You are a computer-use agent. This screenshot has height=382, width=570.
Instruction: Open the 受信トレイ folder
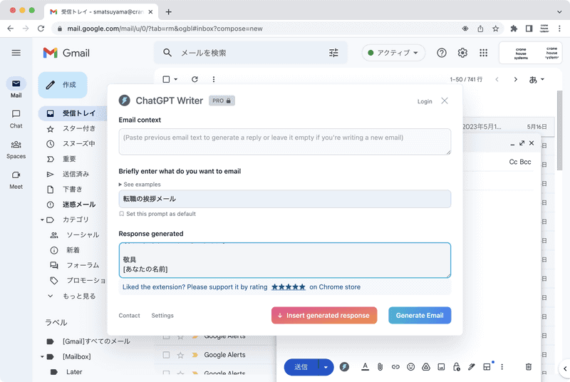pyautogui.click(x=73, y=113)
